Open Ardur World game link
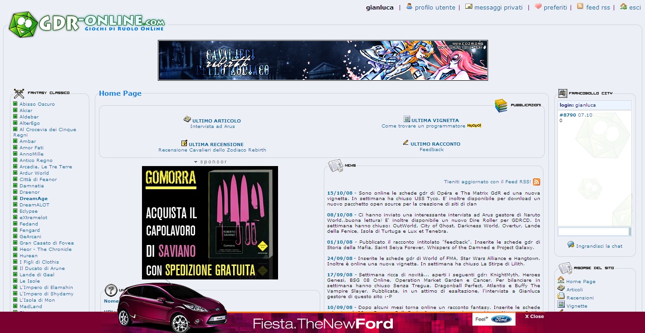Image resolution: width=645 pixels, height=333 pixels. [34, 173]
